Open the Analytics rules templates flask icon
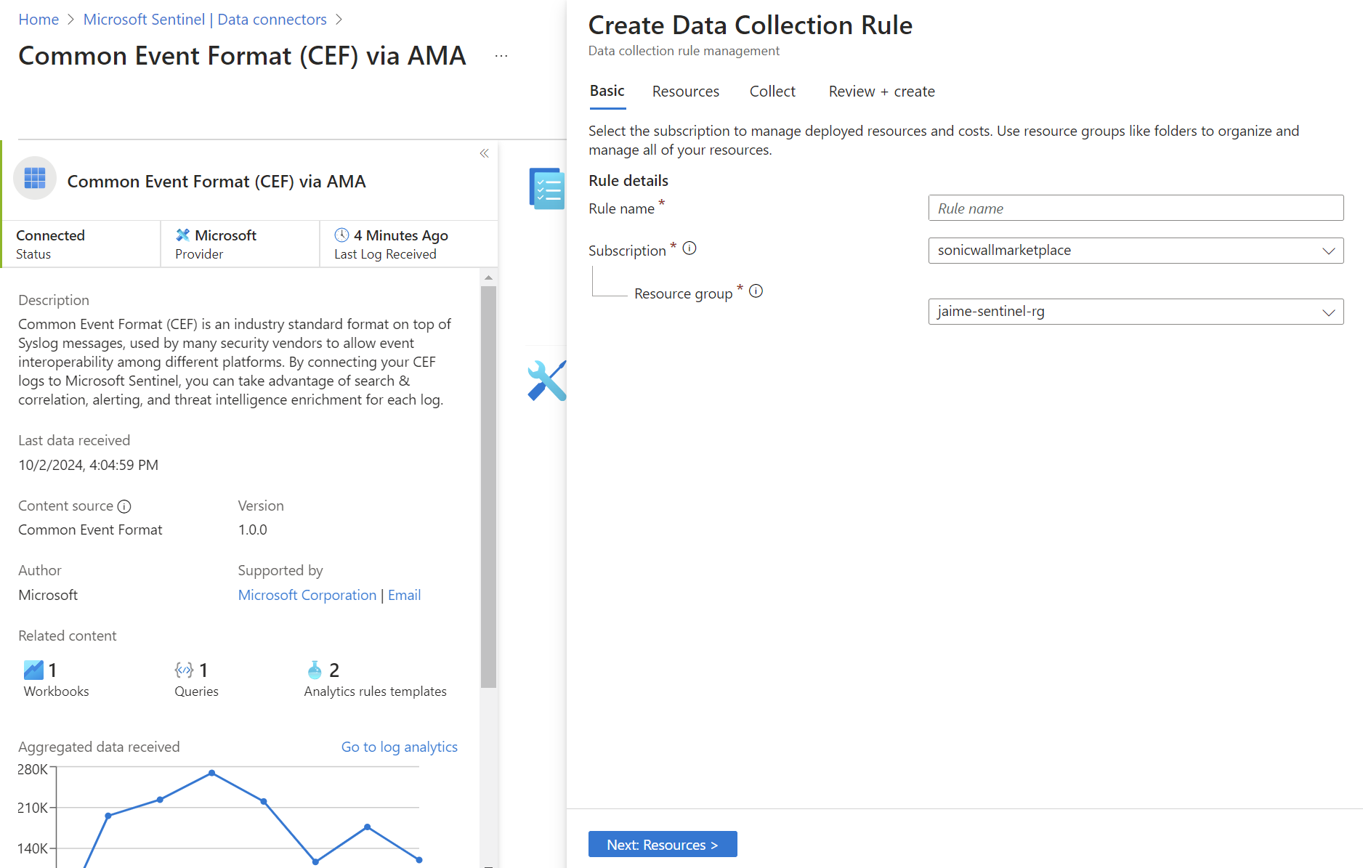Screen dimensions: 1363x868 pos(315,670)
